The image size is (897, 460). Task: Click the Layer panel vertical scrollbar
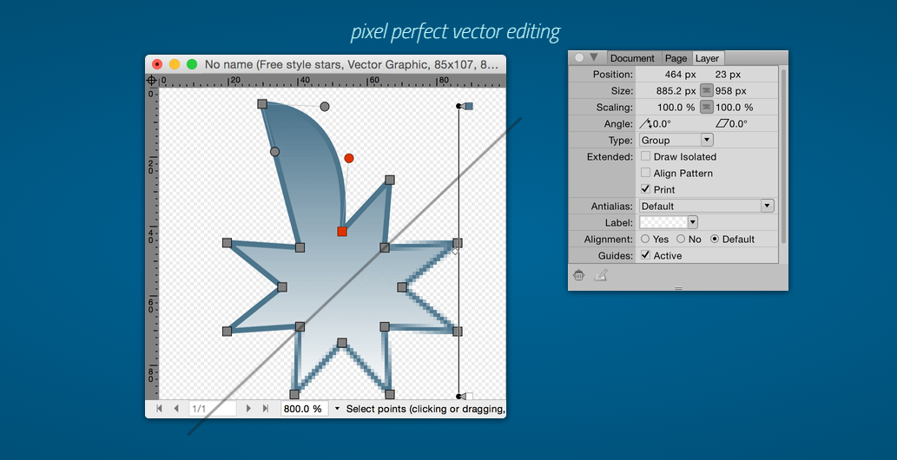783,156
